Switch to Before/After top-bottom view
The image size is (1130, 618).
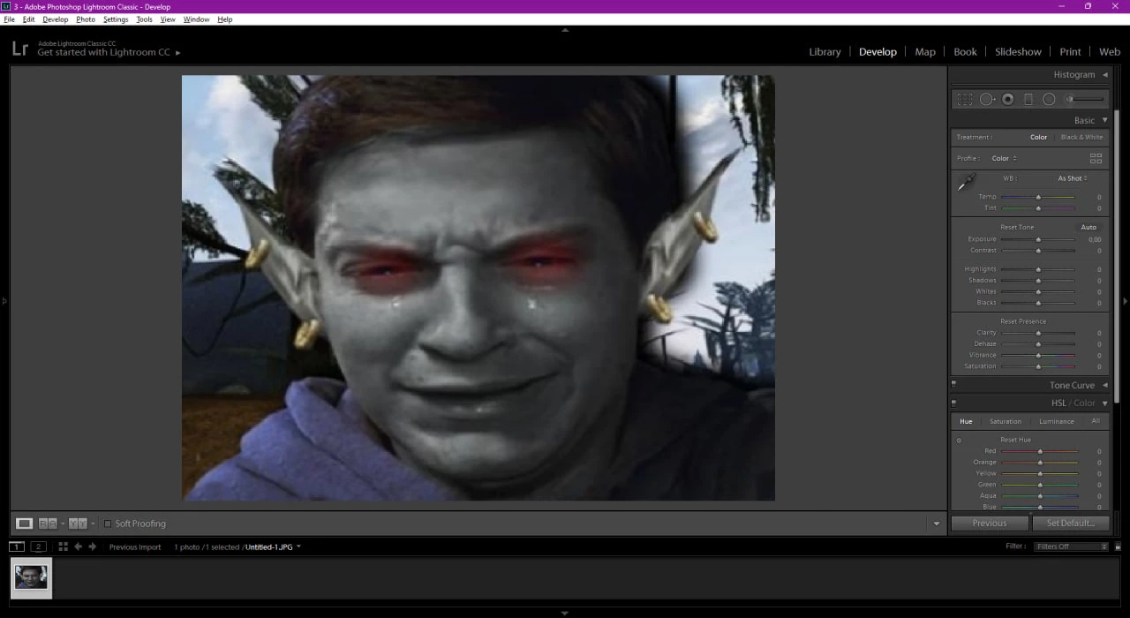pos(78,524)
